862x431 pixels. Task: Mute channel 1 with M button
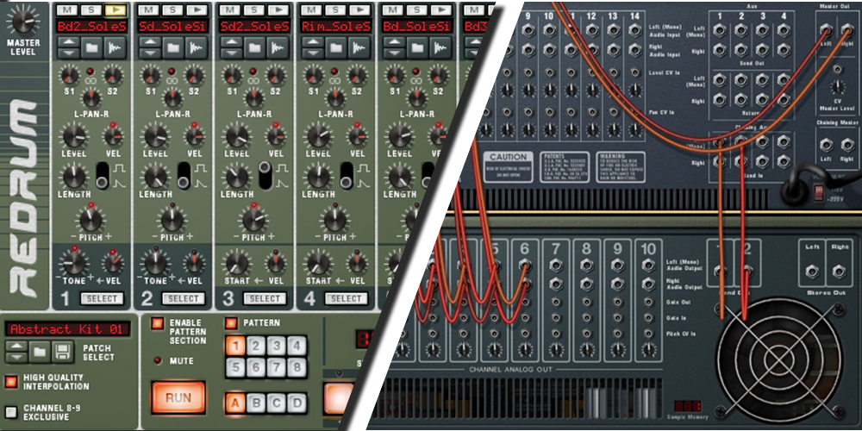[66, 9]
